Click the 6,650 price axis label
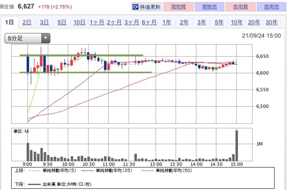This screenshot has height=190, width=289. [262, 56]
